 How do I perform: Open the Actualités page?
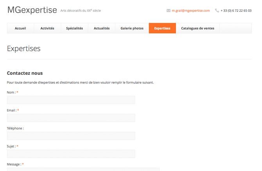[102, 28]
